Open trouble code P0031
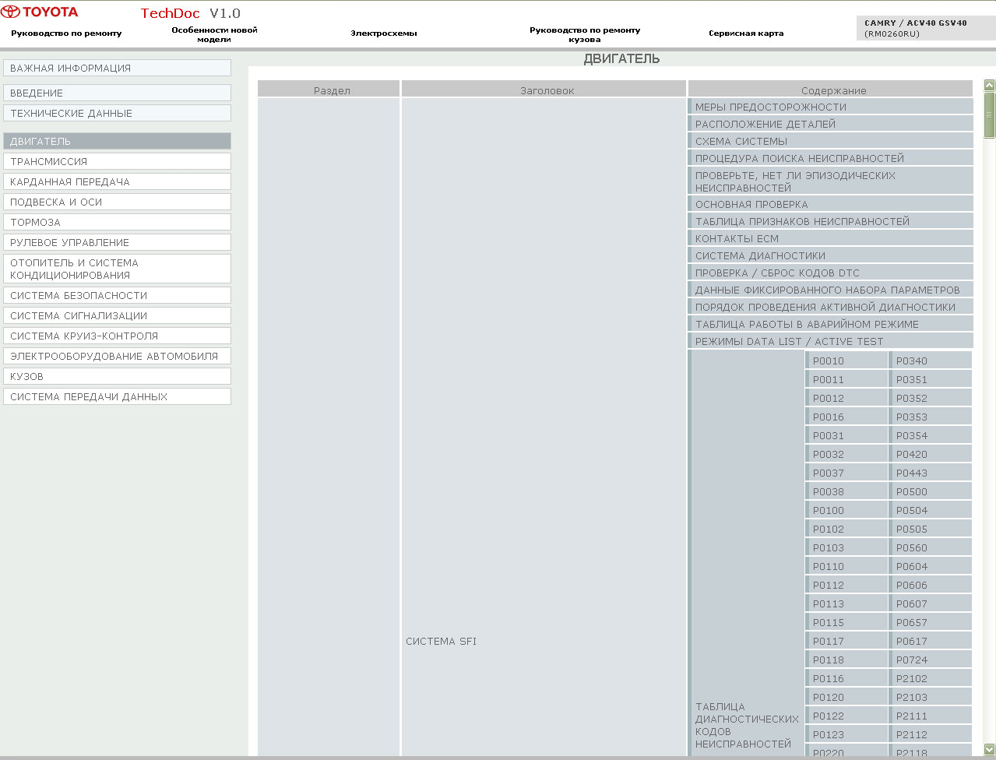 pyautogui.click(x=846, y=435)
